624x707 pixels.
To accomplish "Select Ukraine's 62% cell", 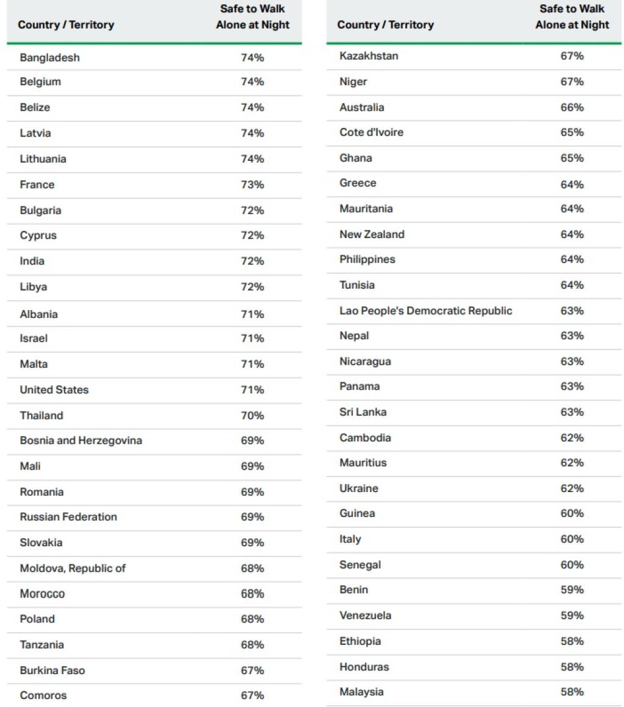I will (572, 488).
